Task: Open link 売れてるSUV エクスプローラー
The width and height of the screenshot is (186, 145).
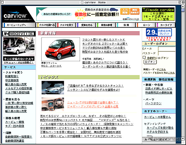Action: (x=83, y=116)
